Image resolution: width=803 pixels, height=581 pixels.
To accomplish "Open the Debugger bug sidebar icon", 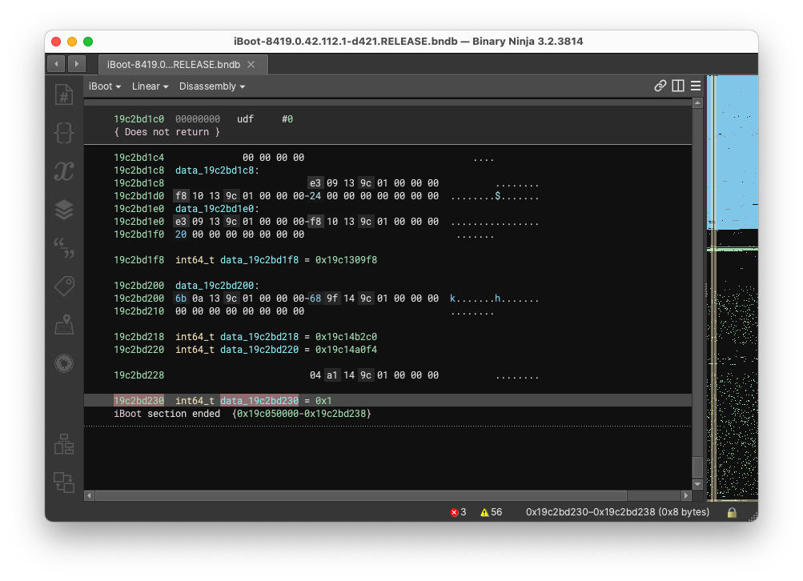I will pyautogui.click(x=64, y=363).
